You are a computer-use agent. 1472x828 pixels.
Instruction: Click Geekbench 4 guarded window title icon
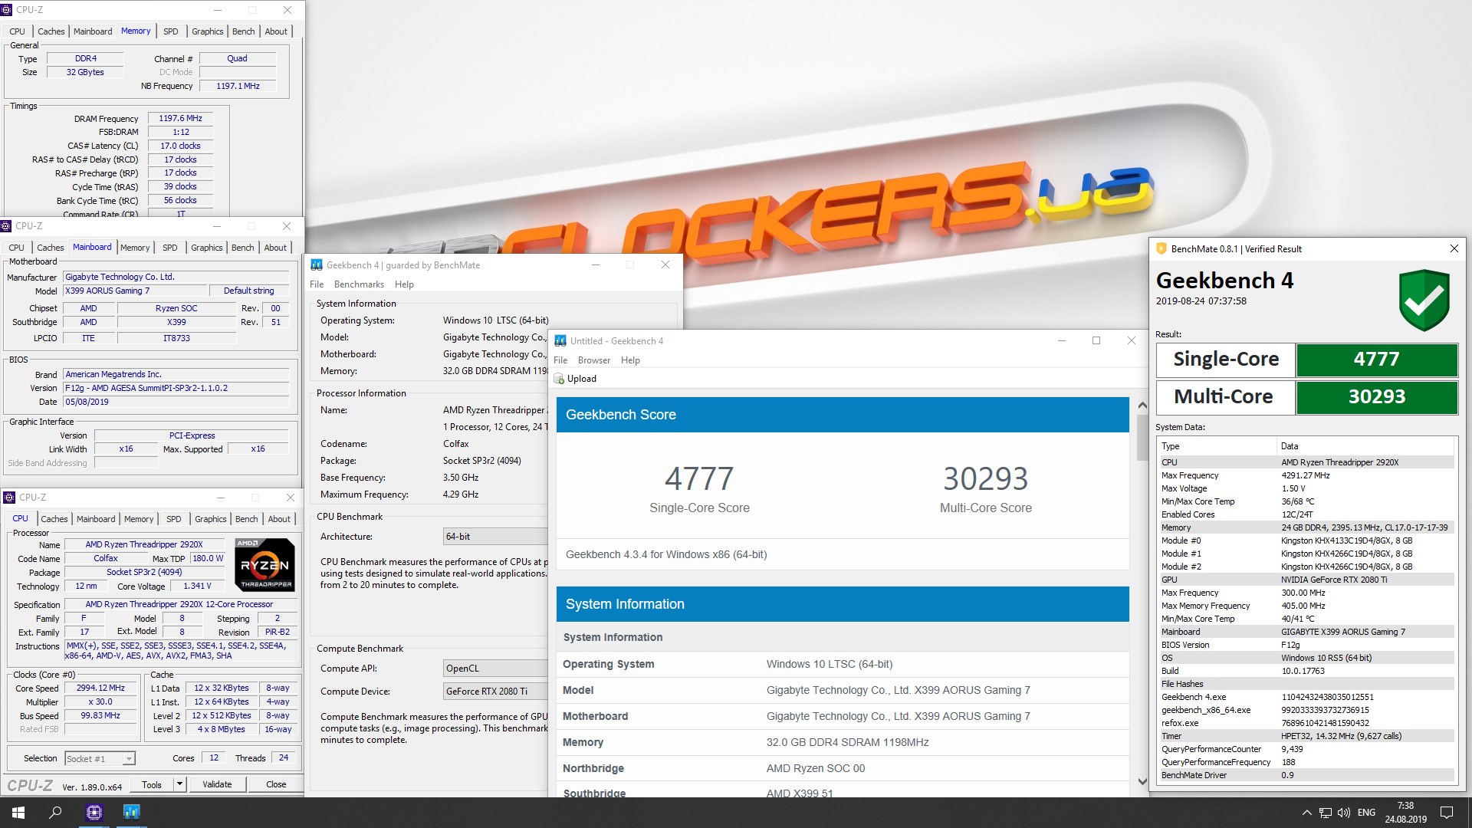coord(316,265)
